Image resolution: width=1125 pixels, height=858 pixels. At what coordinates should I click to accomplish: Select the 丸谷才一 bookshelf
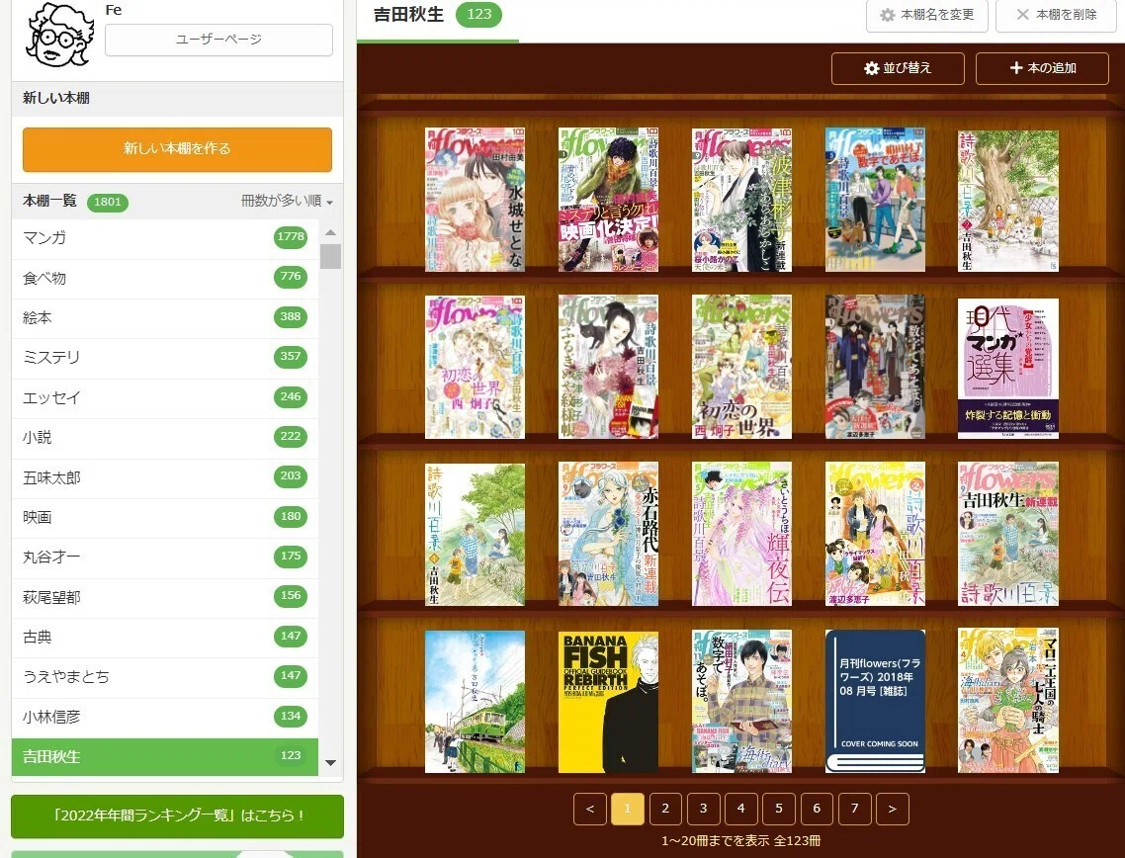click(x=165, y=558)
